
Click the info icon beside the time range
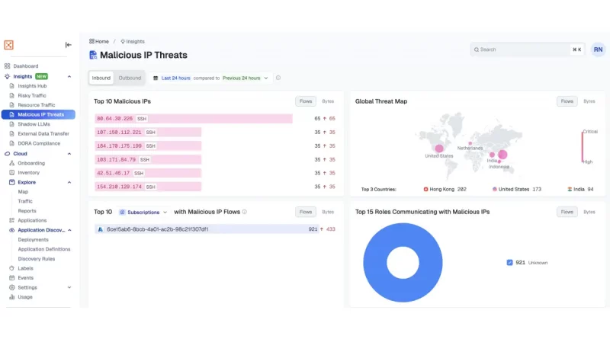278,78
